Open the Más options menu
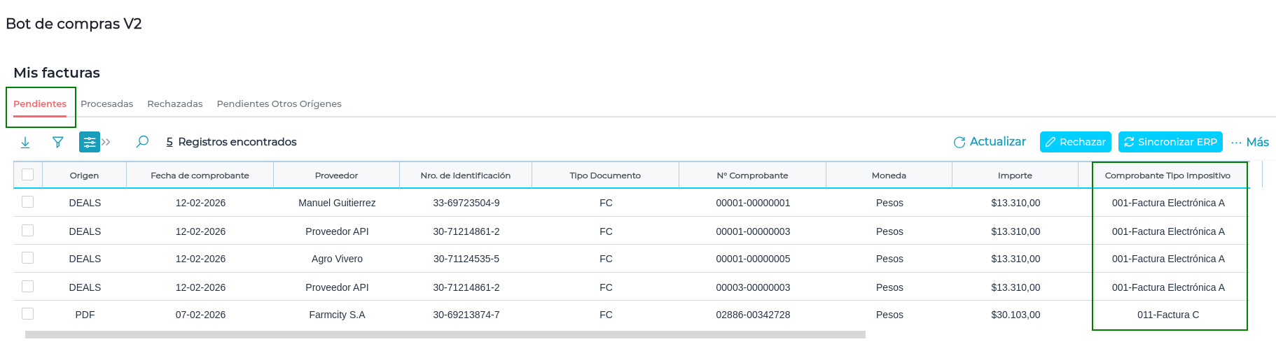 (1250, 142)
